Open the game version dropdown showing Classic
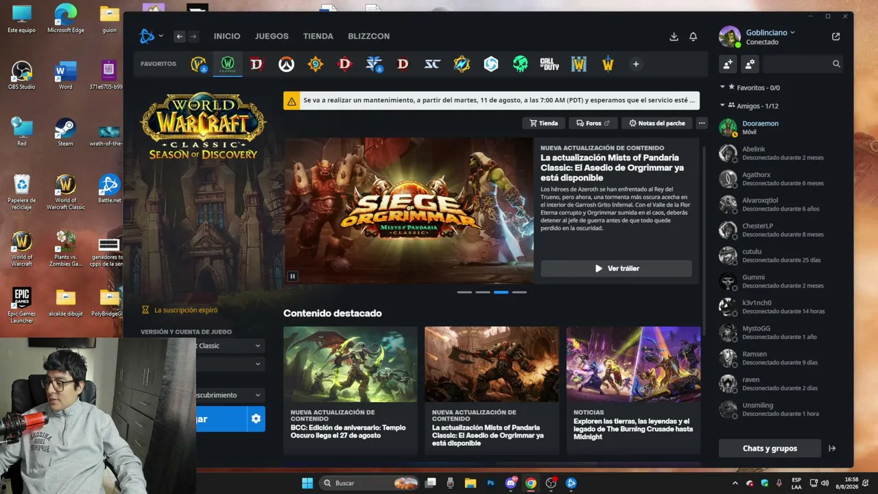 tap(230, 346)
